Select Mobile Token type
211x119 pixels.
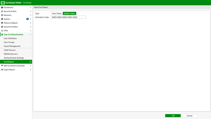pos(69,13)
